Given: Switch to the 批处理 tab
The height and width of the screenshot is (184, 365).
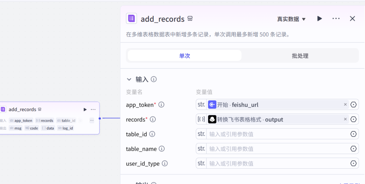Looking at the screenshot, I should [300, 56].
